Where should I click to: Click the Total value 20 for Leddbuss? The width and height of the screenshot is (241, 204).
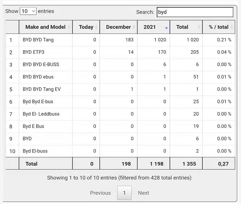(x=196, y=114)
